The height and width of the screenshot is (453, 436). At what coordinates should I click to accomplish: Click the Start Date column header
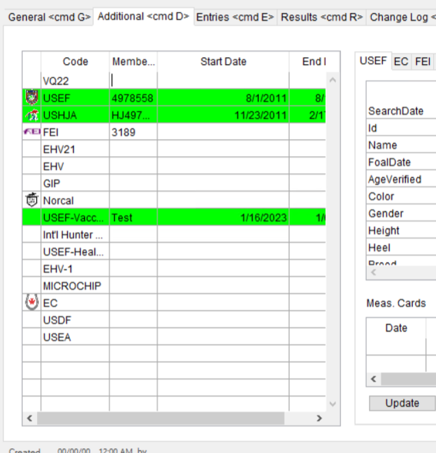pyautogui.click(x=223, y=61)
